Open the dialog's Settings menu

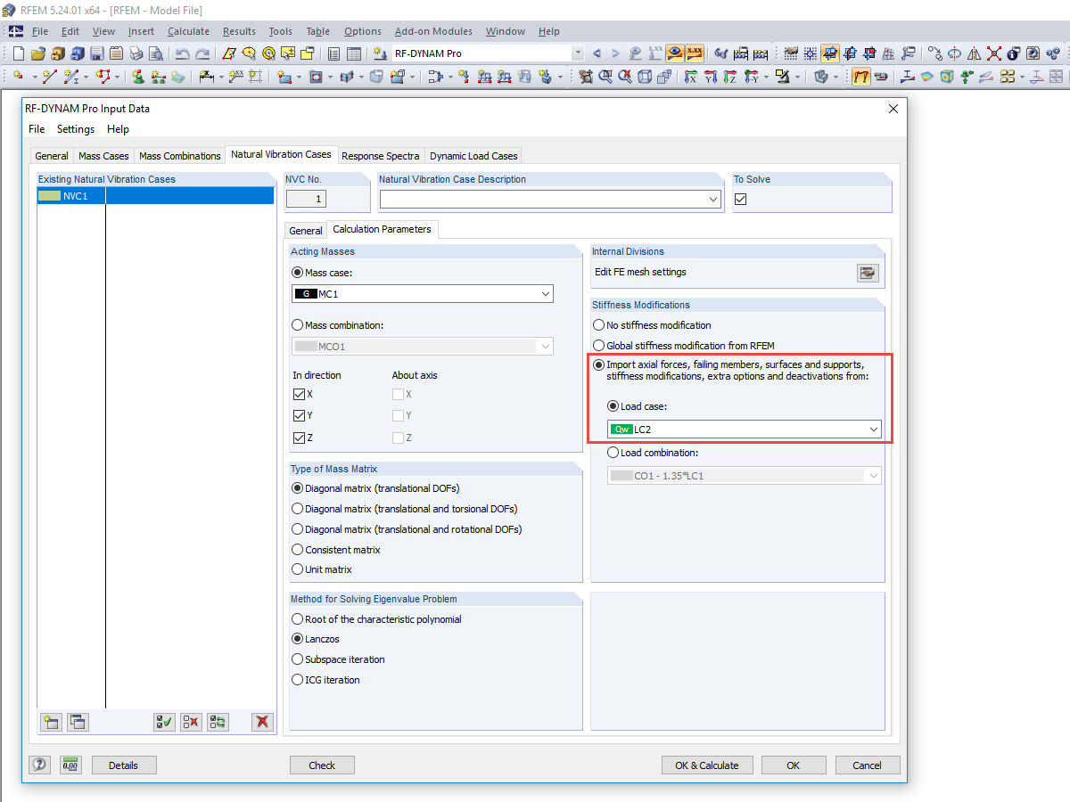pyautogui.click(x=76, y=129)
